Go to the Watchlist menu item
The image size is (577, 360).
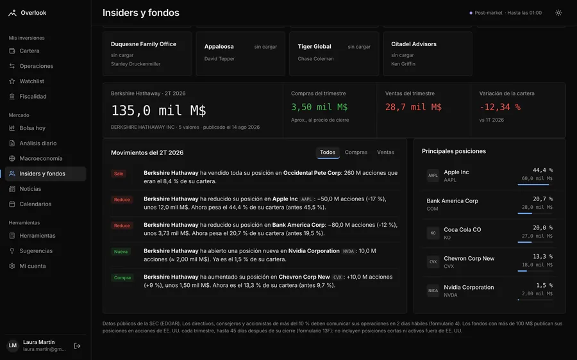pyautogui.click(x=46, y=81)
